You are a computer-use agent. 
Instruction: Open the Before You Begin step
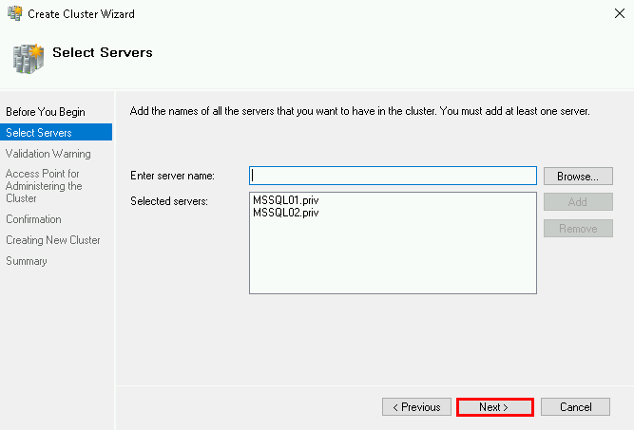(46, 112)
